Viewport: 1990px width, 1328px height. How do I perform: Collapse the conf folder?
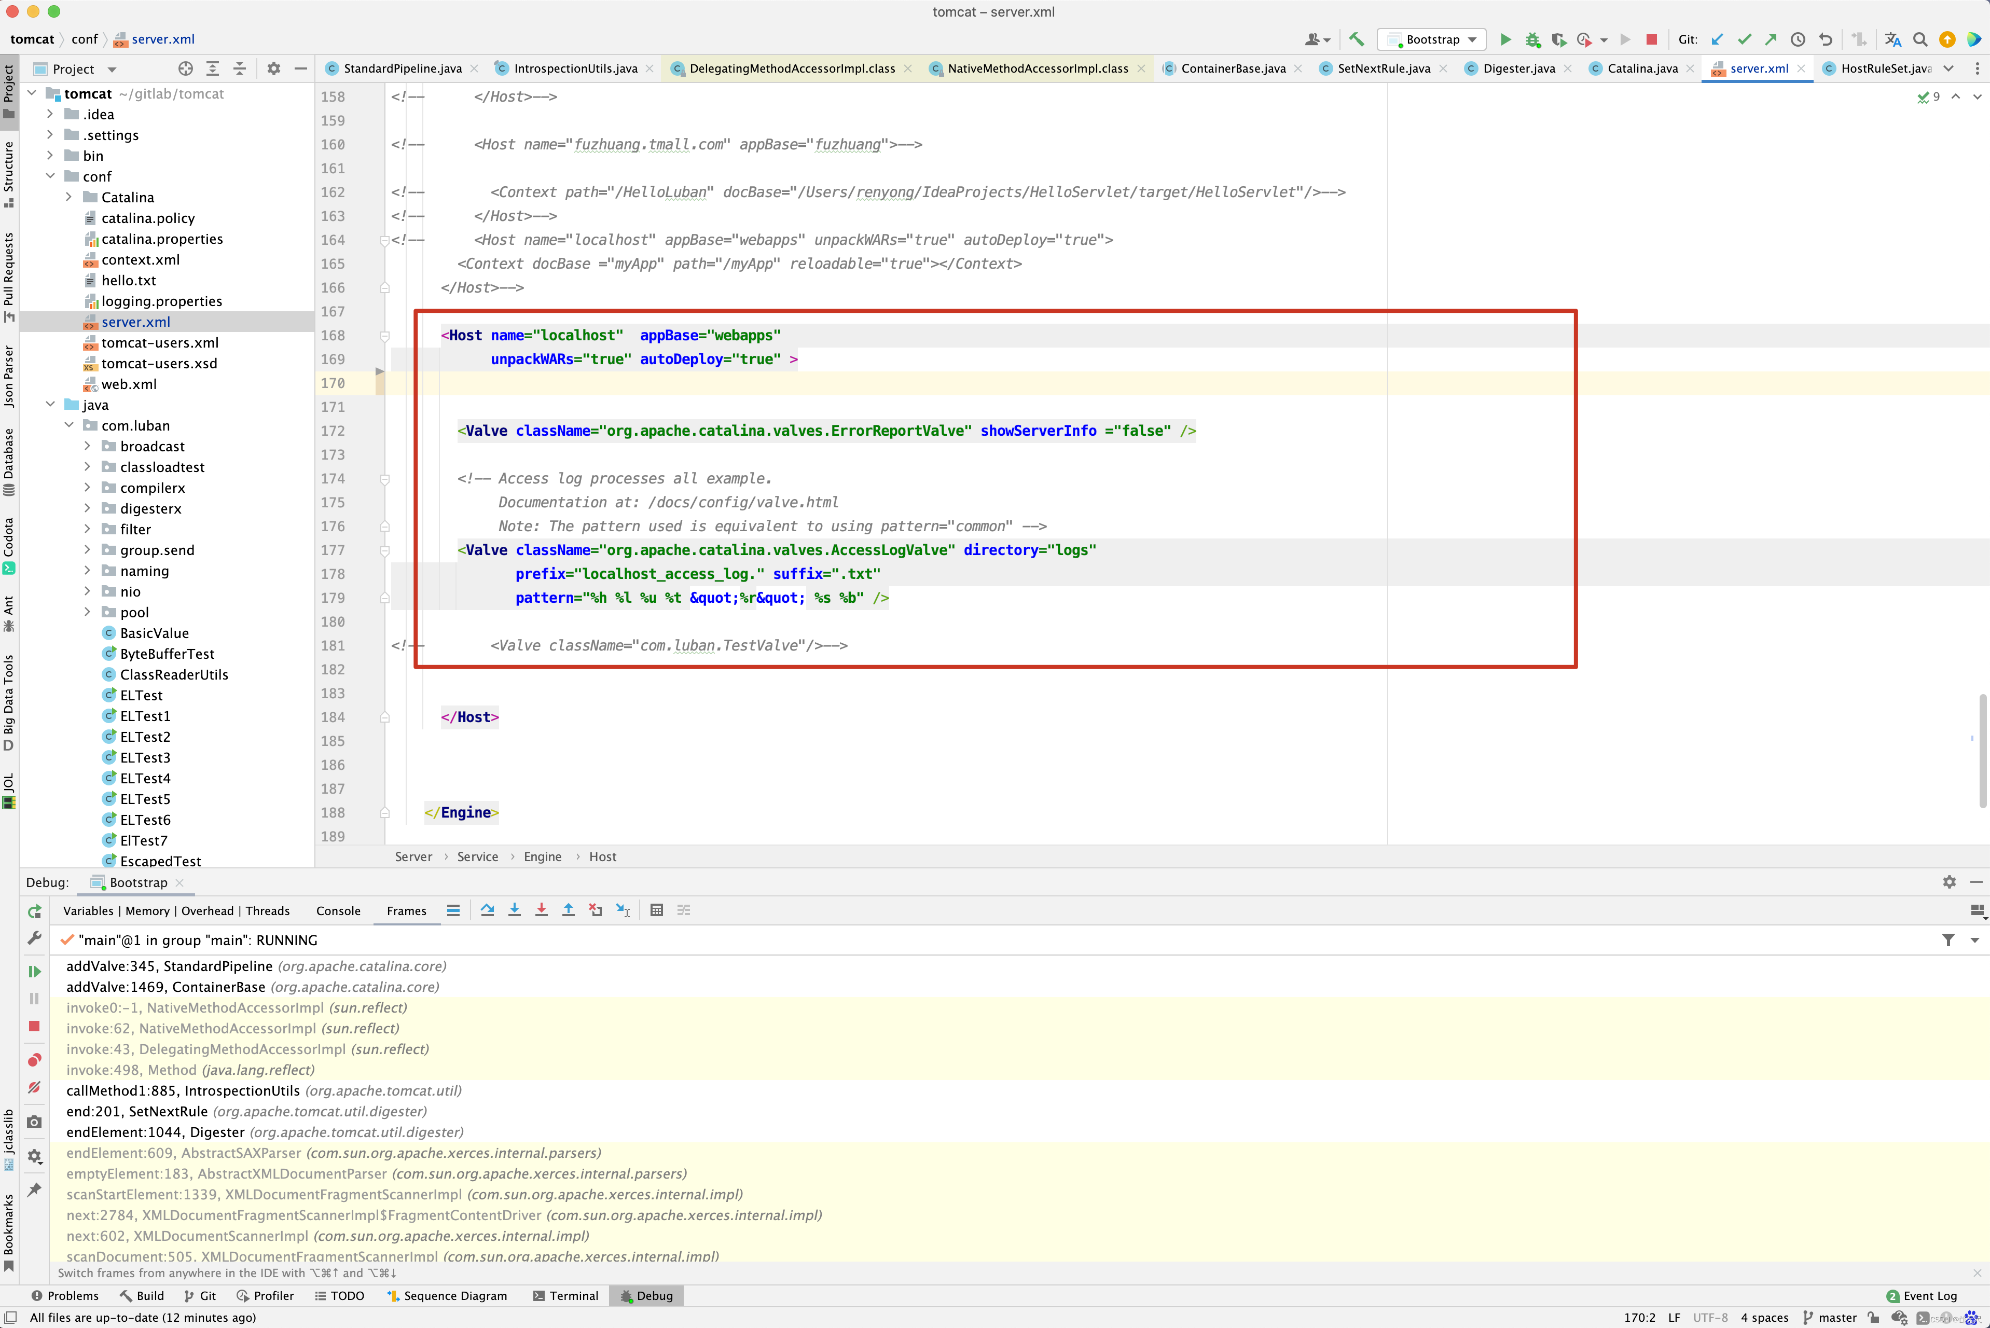tap(50, 176)
